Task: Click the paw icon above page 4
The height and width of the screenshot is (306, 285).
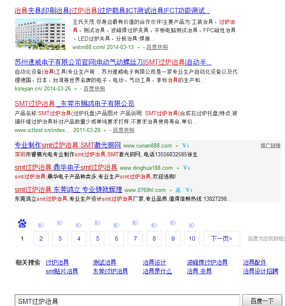Action: pyautogui.click(x=79, y=225)
